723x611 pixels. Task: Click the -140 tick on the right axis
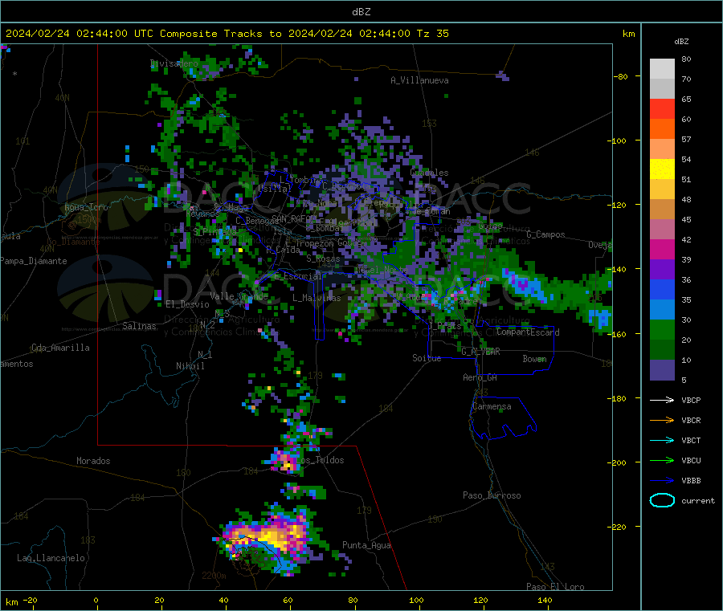click(618, 270)
